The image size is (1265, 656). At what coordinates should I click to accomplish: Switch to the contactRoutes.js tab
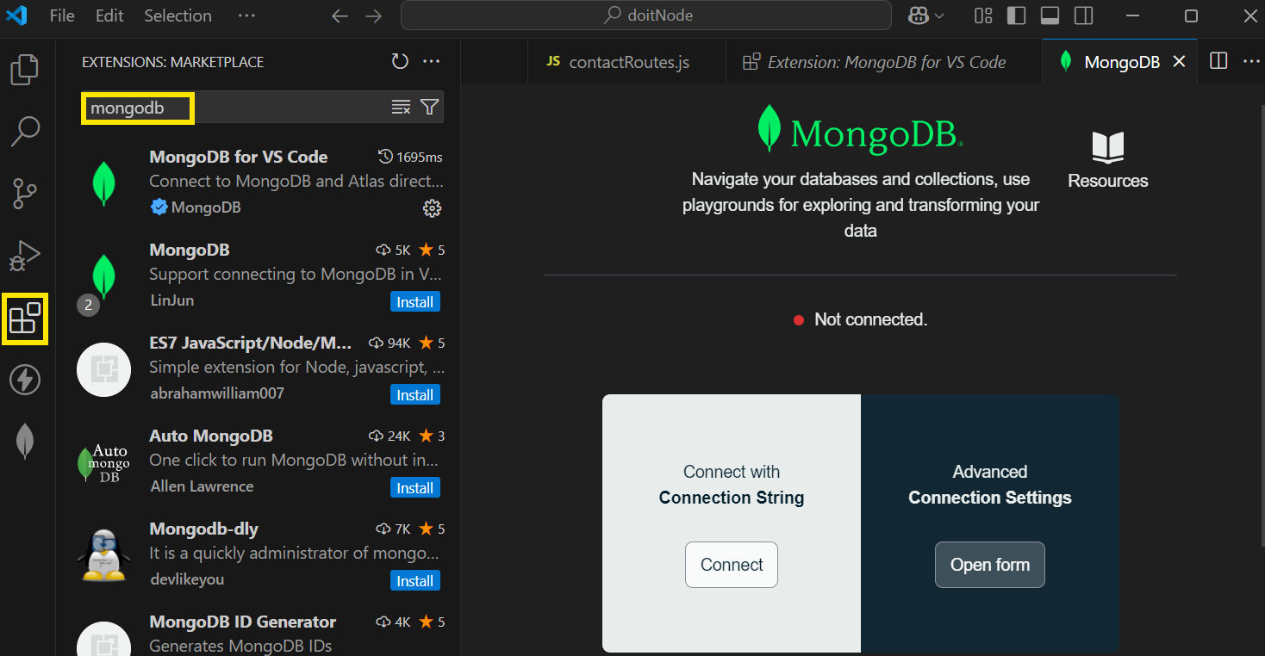click(626, 62)
